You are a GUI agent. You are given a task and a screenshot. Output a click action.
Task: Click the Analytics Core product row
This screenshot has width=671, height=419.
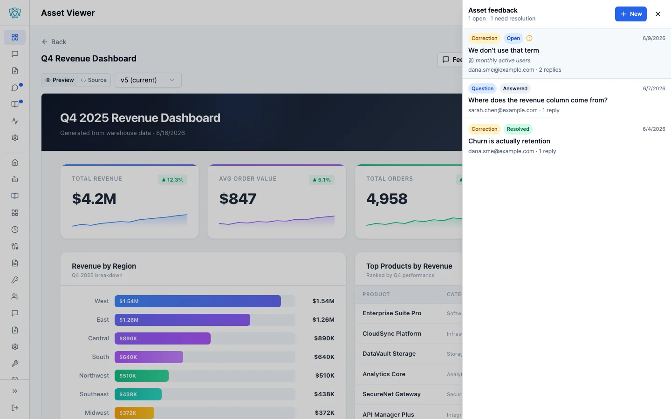(409, 374)
